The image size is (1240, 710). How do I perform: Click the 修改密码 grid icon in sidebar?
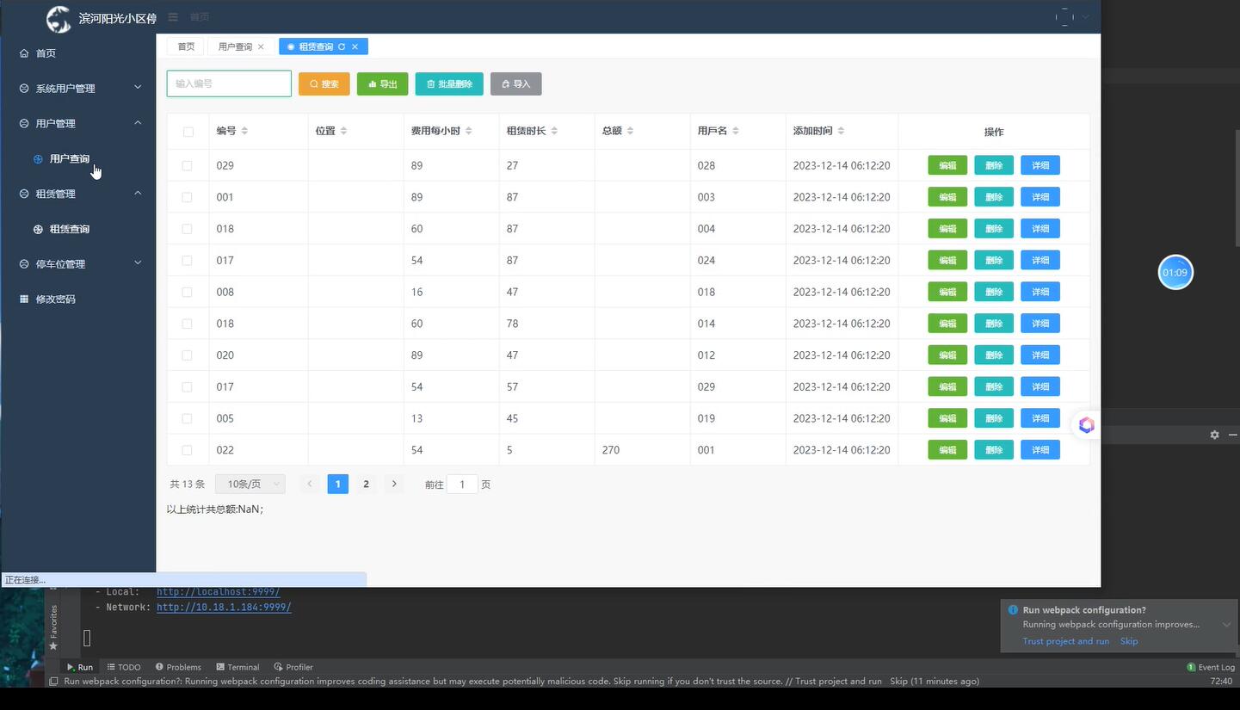(24, 299)
